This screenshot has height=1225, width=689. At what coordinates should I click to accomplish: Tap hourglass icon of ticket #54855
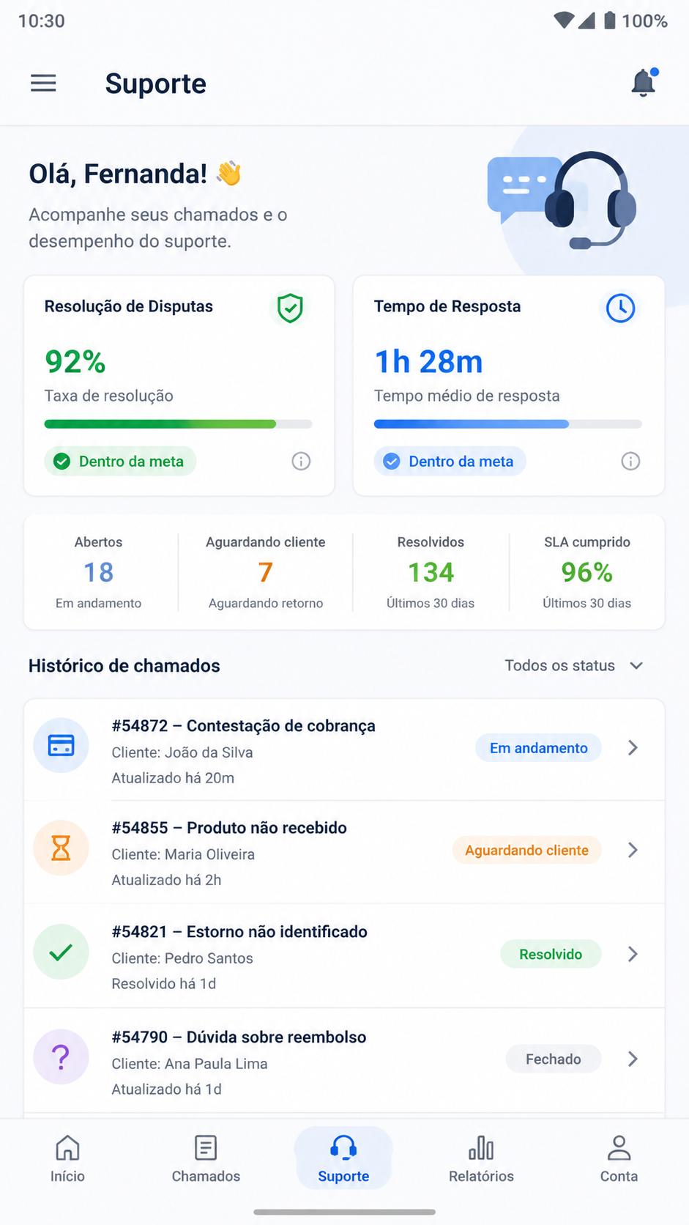(x=61, y=848)
